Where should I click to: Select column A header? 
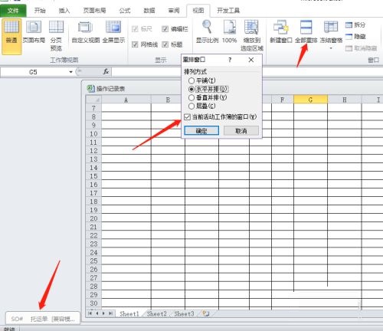(126, 100)
